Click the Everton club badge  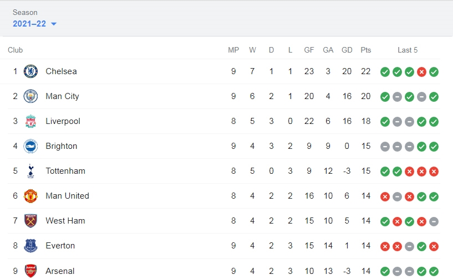click(x=30, y=246)
